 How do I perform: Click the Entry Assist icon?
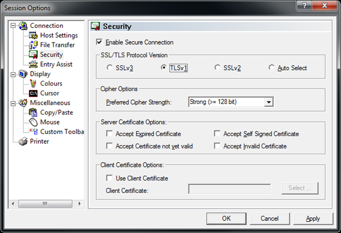click(34, 64)
